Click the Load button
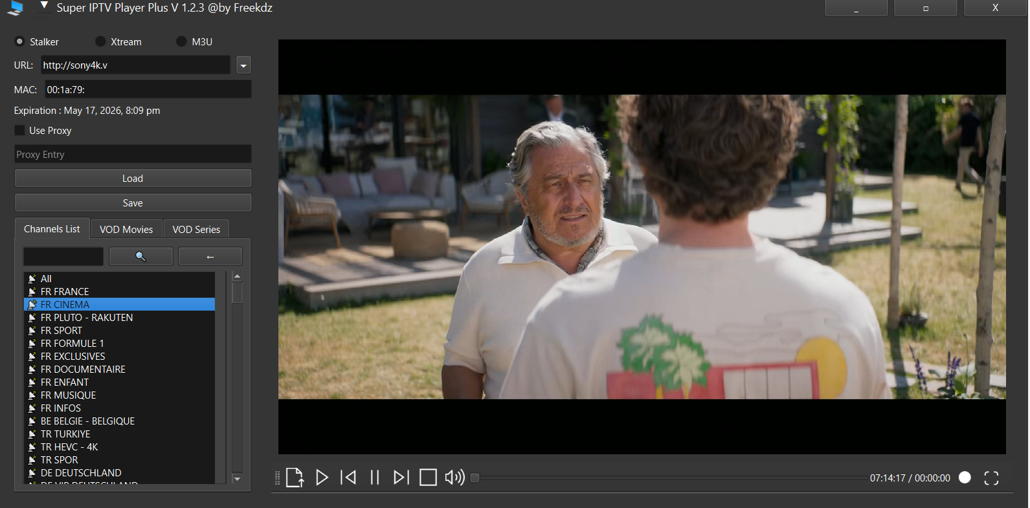1030x508 pixels. click(133, 179)
